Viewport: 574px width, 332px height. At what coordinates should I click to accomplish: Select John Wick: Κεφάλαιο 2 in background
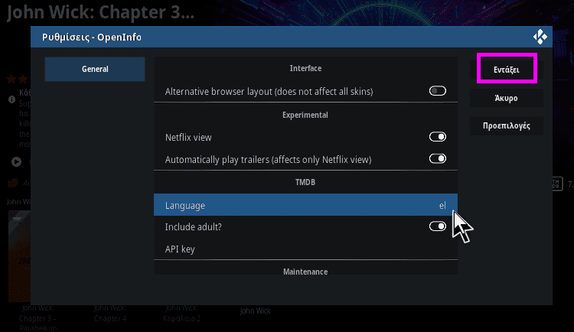coord(182,314)
